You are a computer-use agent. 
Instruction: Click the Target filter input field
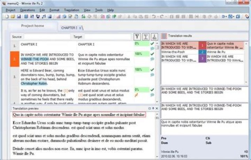click(108, 37)
